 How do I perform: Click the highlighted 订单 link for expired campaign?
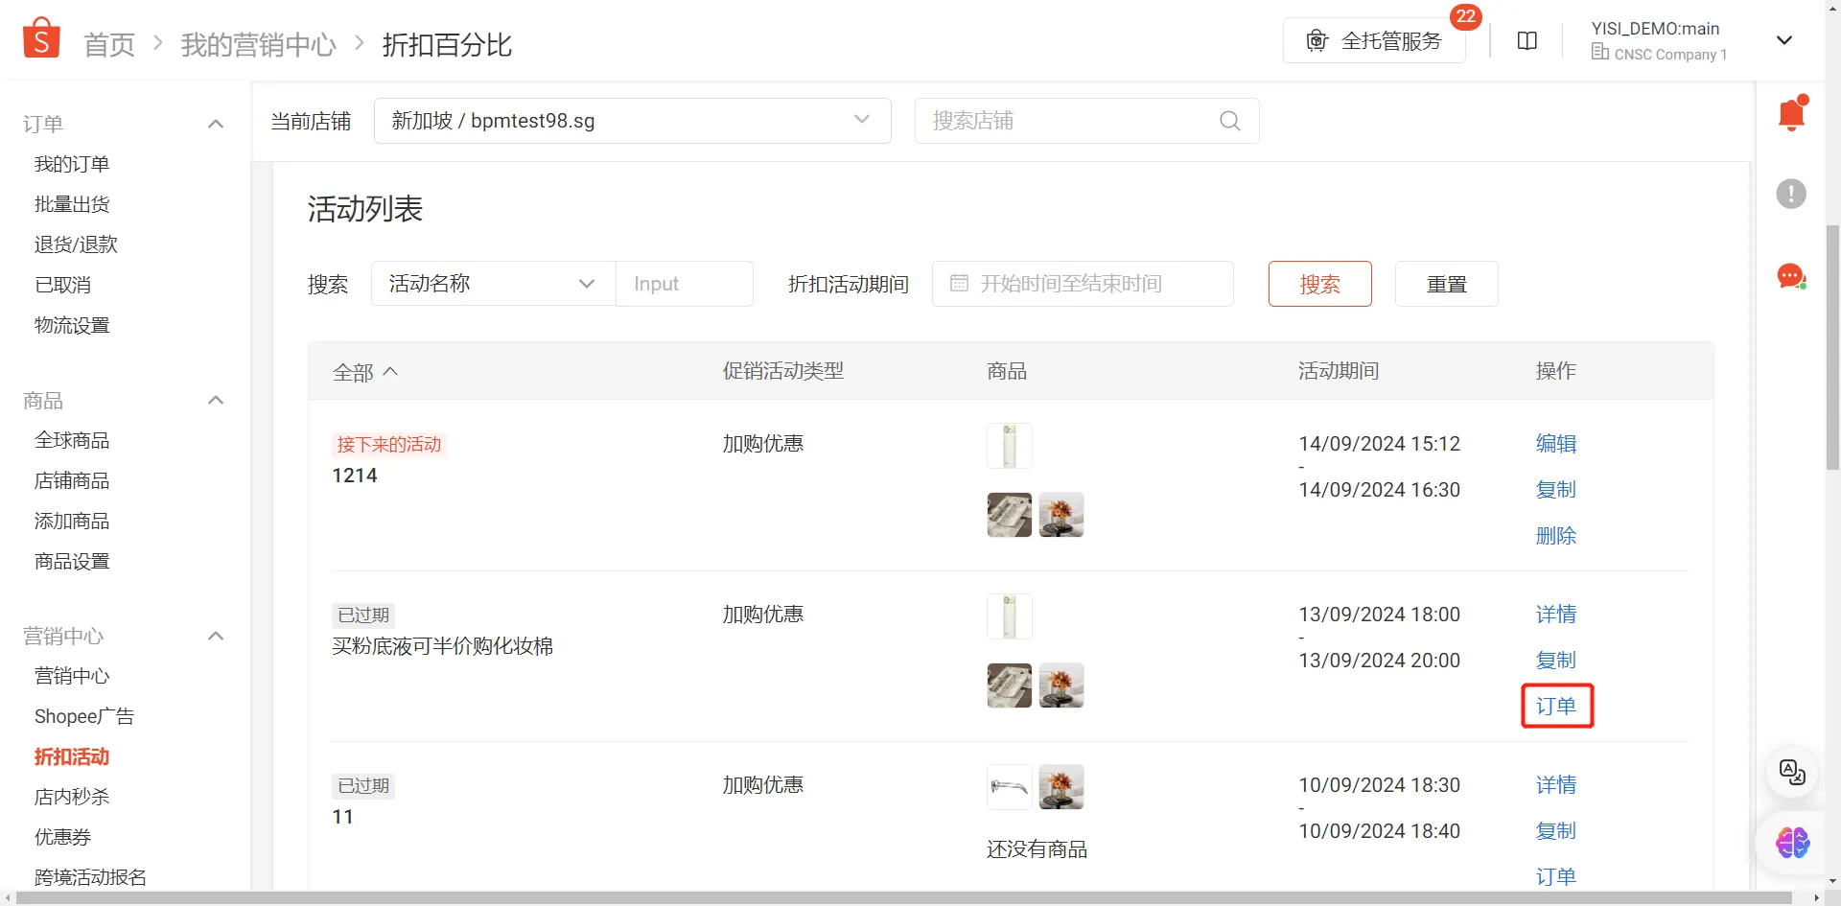pyautogui.click(x=1556, y=706)
